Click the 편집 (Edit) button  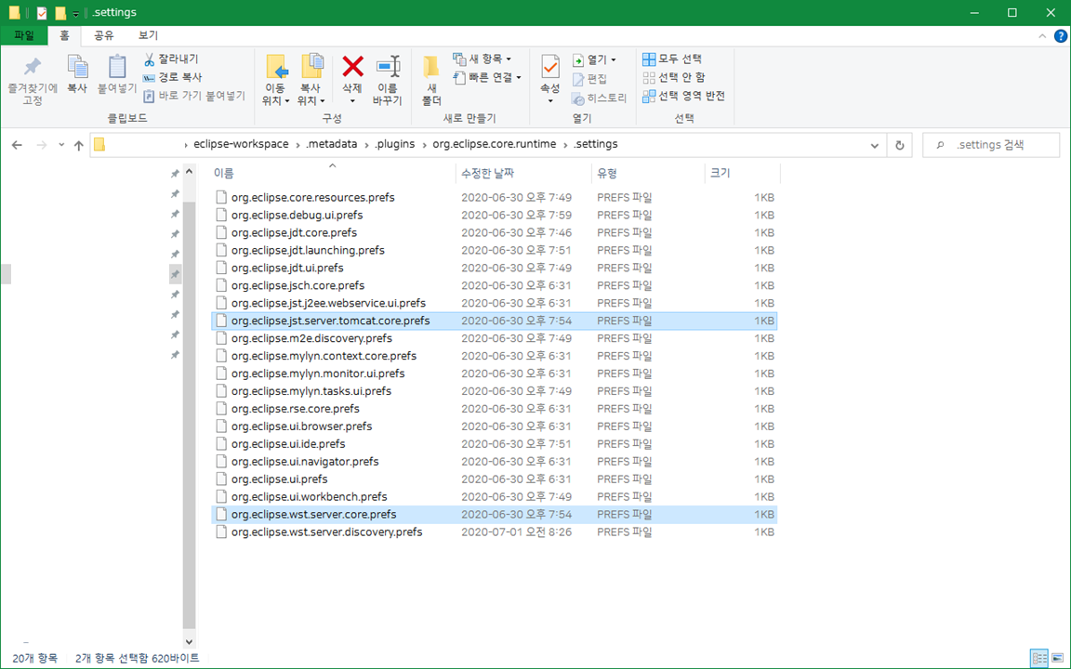click(x=589, y=79)
